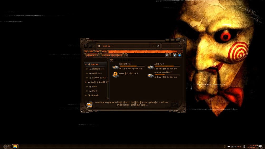Click This PC in the address bar
265x149 pixels.
(107, 46)
